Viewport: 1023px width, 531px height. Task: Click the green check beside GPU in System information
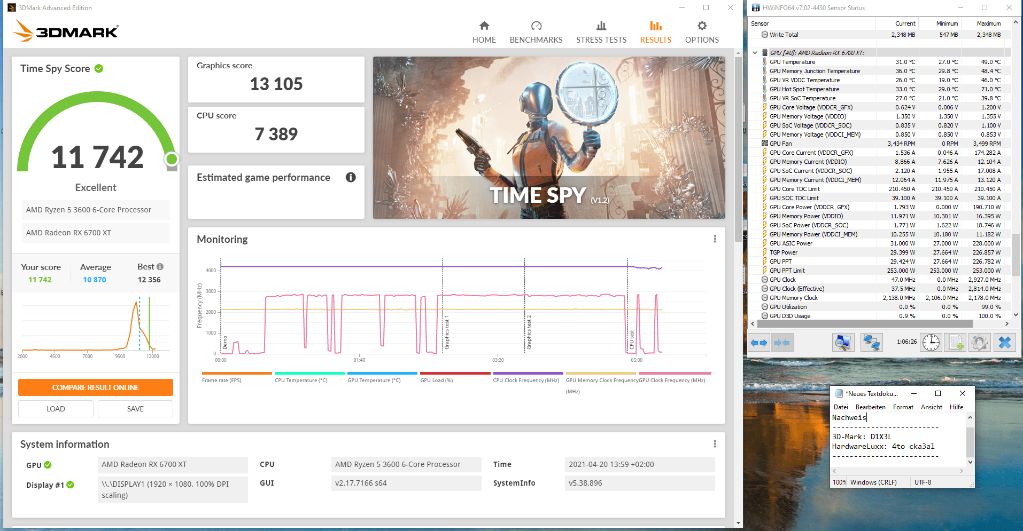48,465
